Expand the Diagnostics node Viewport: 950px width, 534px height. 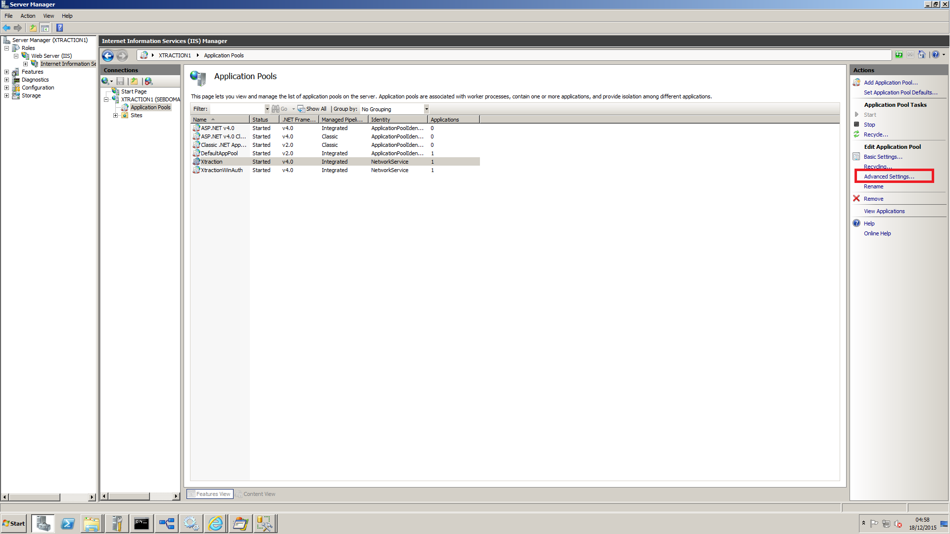pos(7,80)
